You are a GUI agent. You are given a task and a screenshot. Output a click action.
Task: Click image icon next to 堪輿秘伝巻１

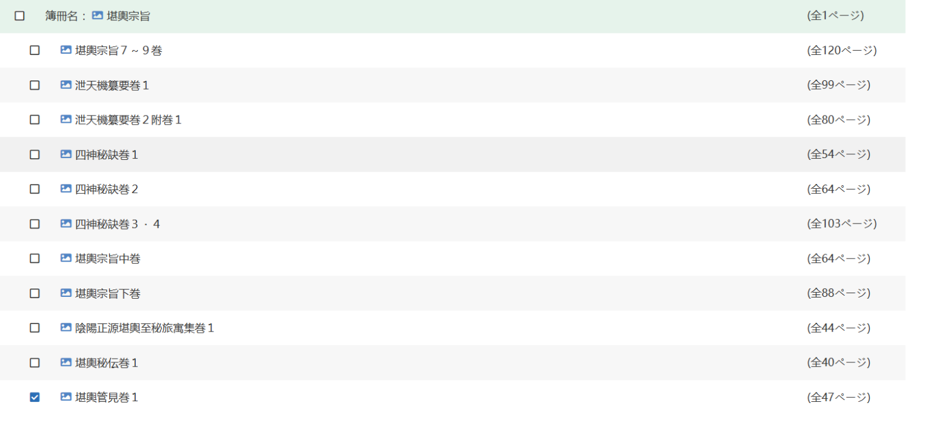[x=66, y=362]
